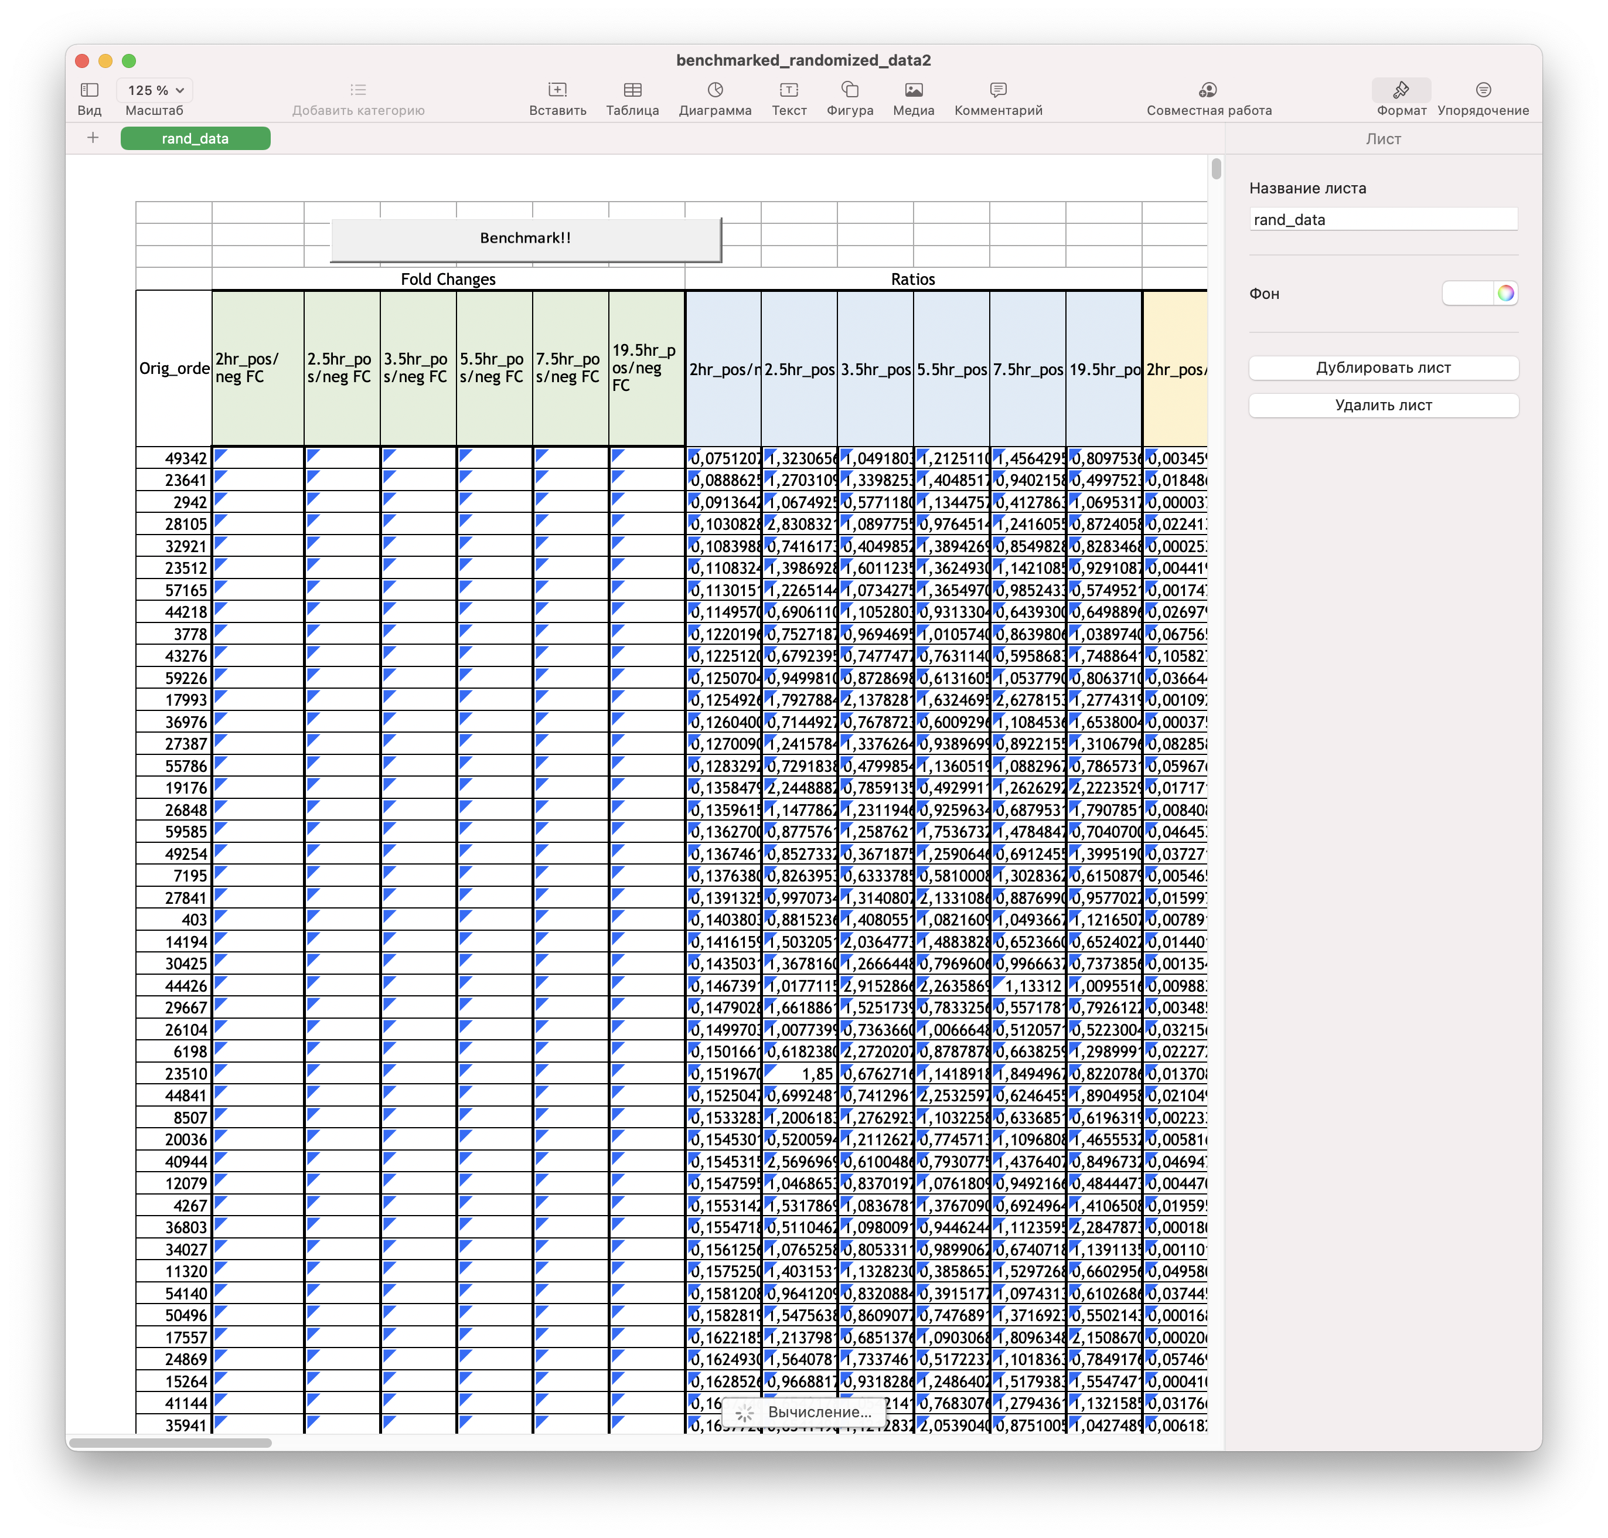
Task: Open the background (Фон) color well dropdown
Action: [1467, 294]
